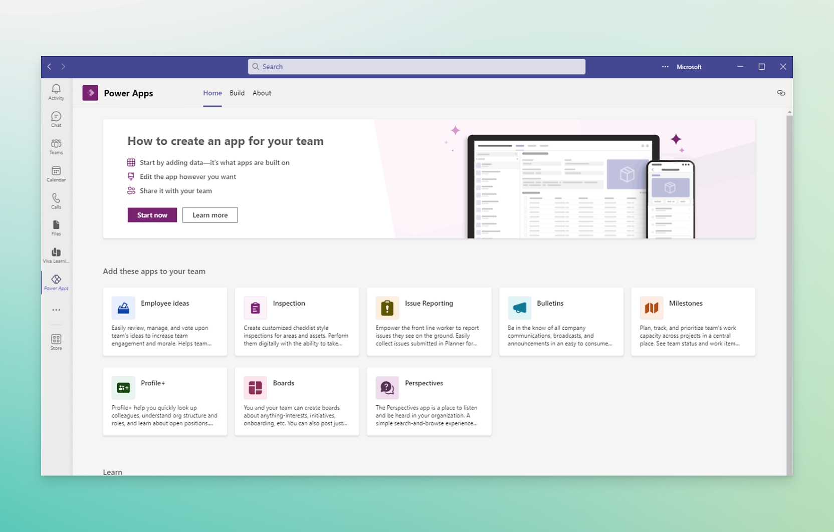
Task: Select the Teams icon
Action: 56,146
